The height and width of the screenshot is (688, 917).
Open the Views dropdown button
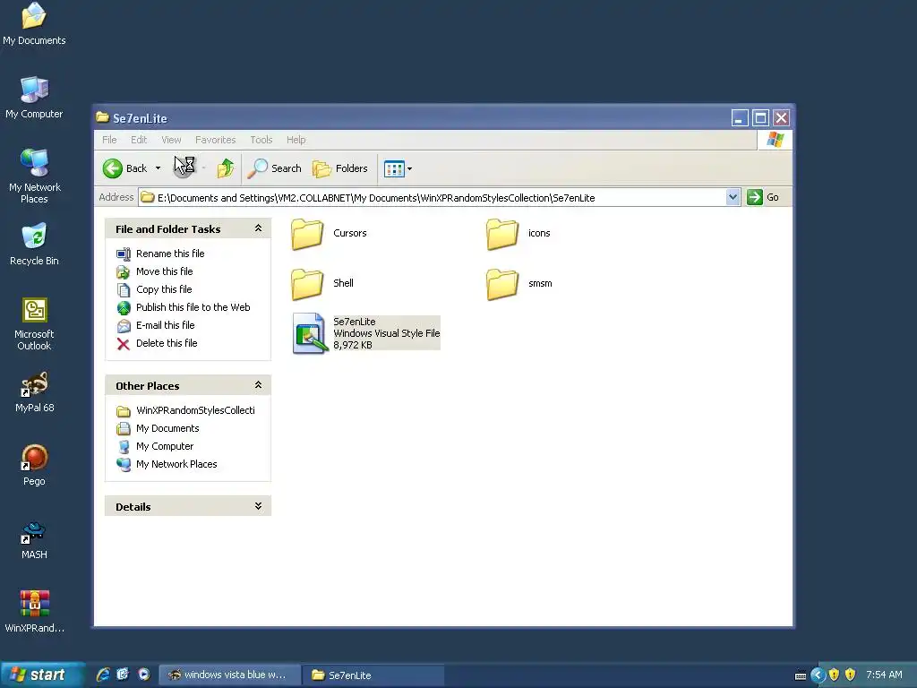pyautogui.click(x=398, y=168)
